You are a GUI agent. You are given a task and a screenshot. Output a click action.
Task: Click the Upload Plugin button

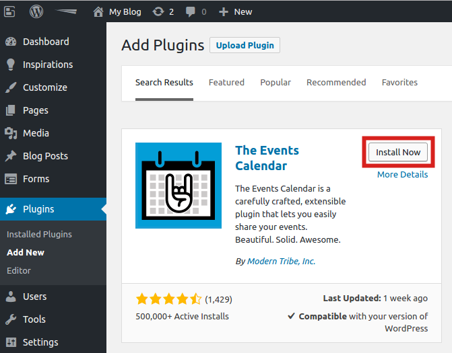pyautogui.click(x=245, y=46)
